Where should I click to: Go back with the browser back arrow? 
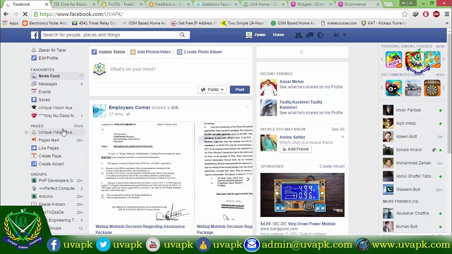(6, 14)
